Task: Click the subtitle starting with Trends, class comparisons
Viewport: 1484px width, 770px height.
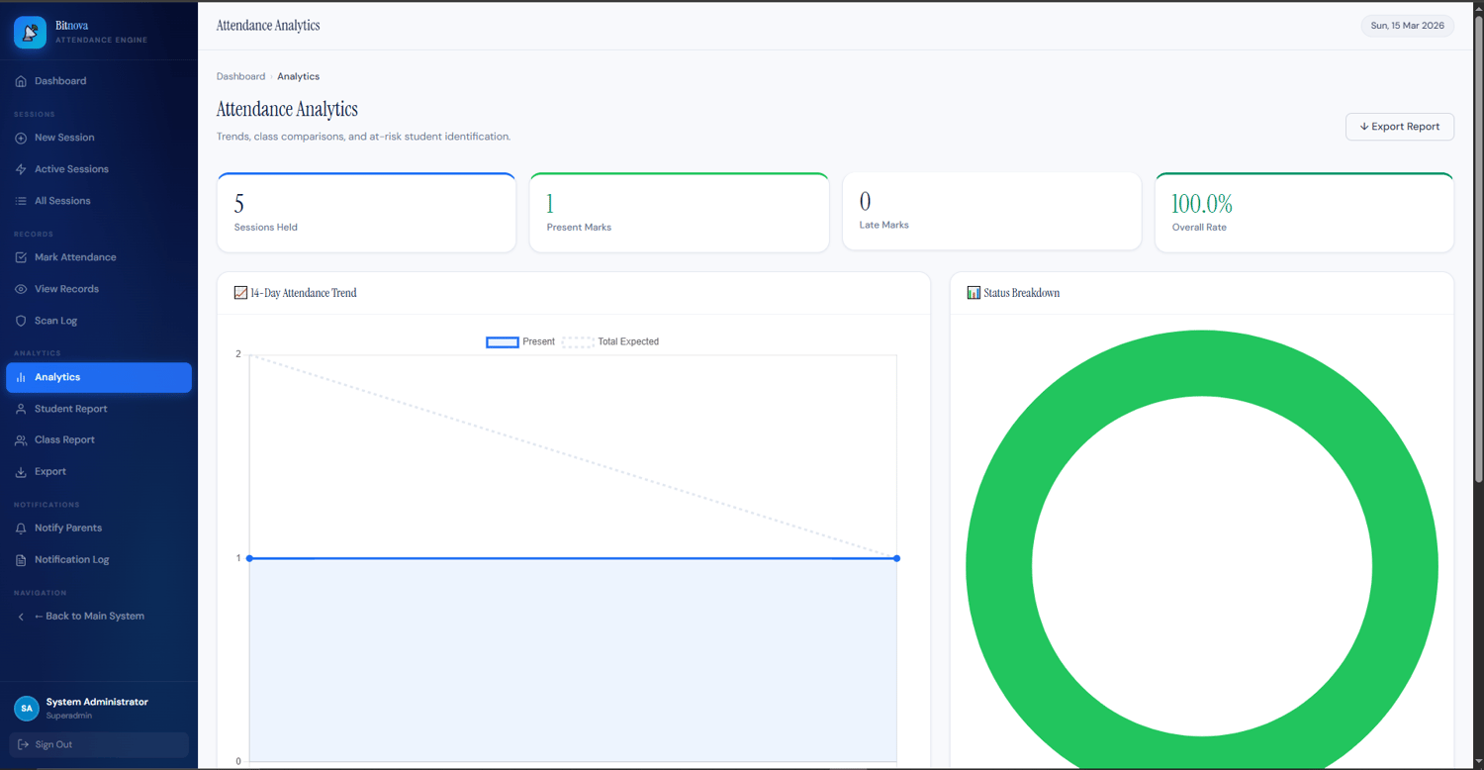Action: 363,137
